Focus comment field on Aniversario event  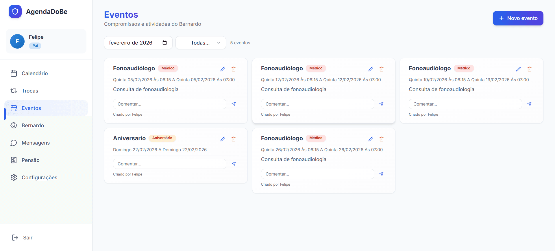click(169, 164)
